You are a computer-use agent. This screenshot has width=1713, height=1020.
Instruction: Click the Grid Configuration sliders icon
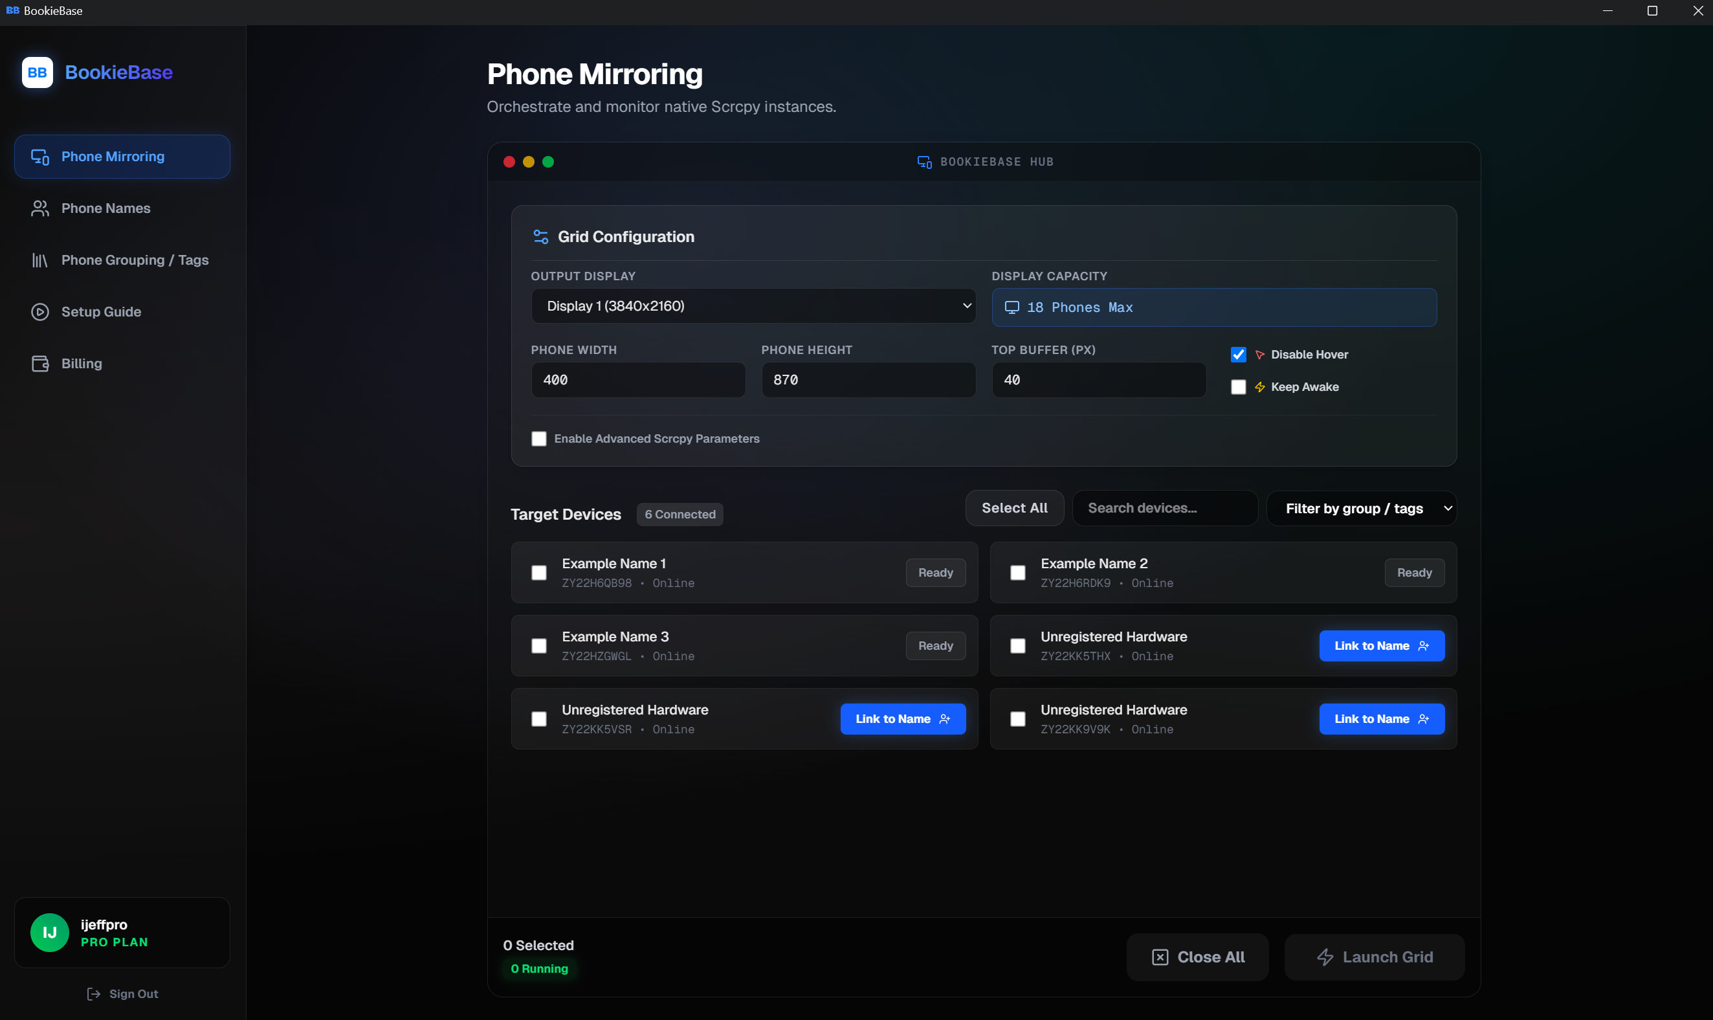click(x=541, y=237)
